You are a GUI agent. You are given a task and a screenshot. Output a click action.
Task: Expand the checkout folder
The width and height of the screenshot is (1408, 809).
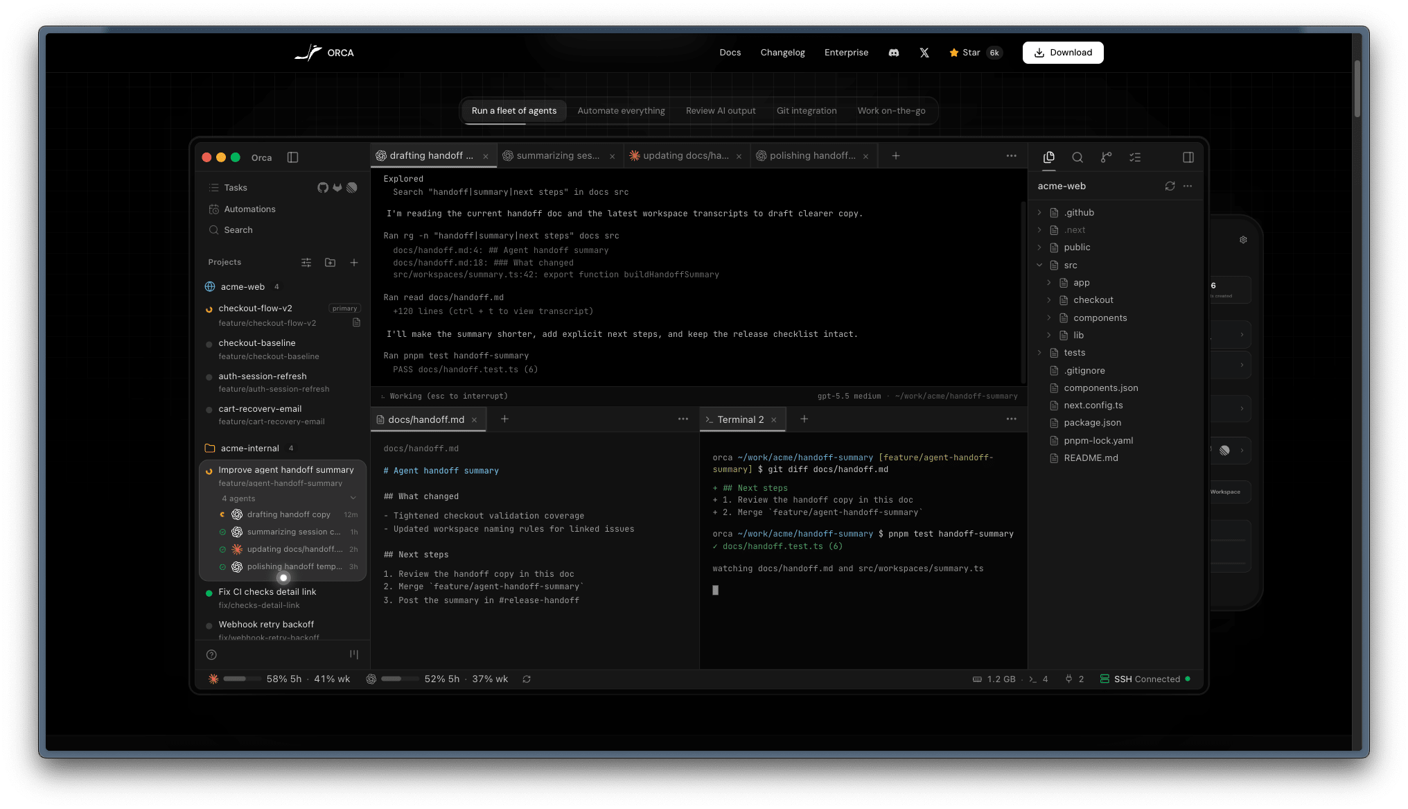(1049, 300)
